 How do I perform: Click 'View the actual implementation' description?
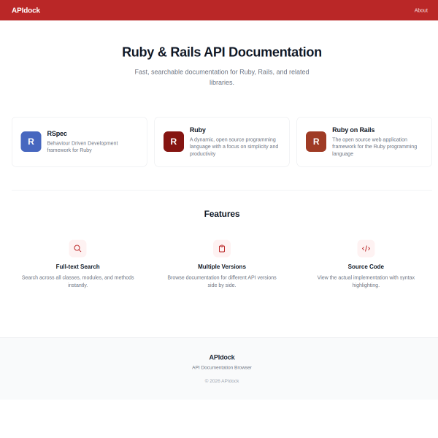[x=366, y=281]
